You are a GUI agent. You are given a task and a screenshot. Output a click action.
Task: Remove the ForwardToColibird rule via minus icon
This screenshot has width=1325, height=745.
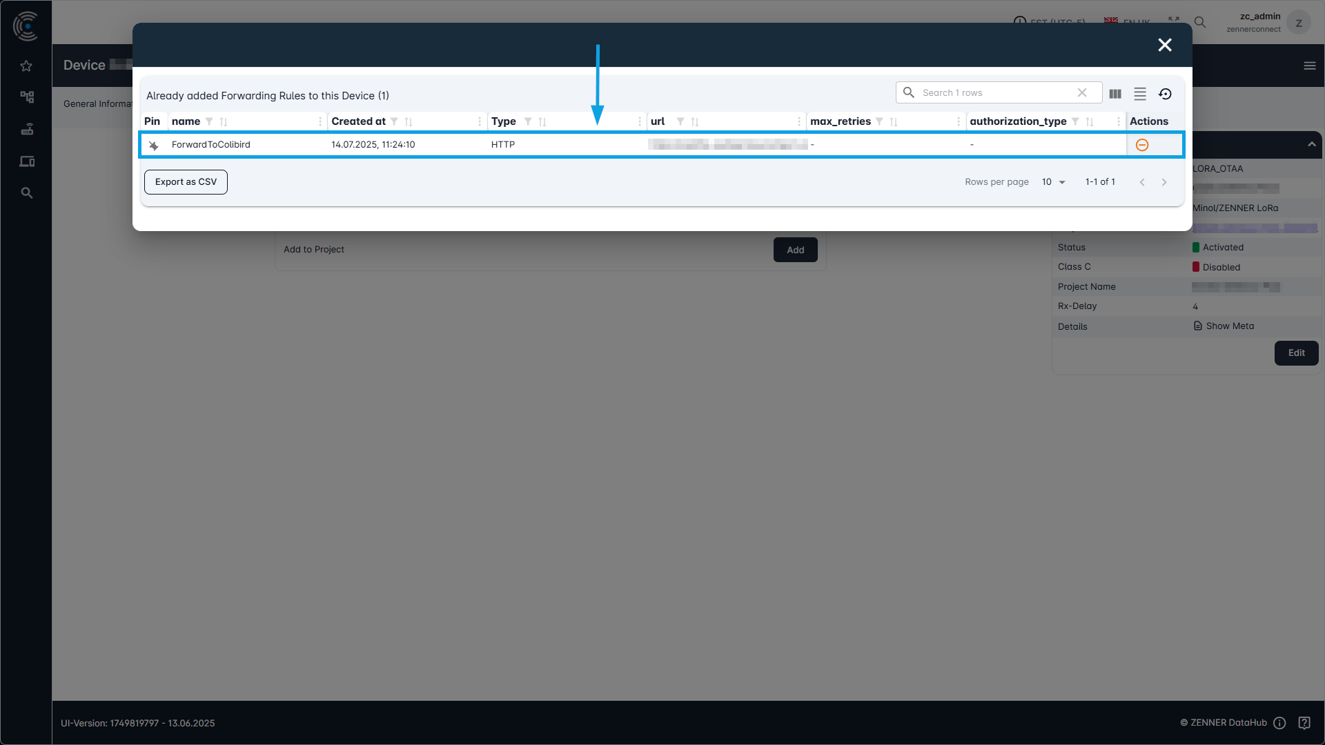1142,145
